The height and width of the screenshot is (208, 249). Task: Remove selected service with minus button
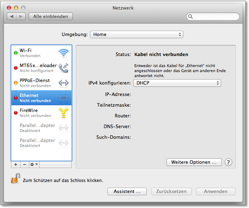pos(25,165)
